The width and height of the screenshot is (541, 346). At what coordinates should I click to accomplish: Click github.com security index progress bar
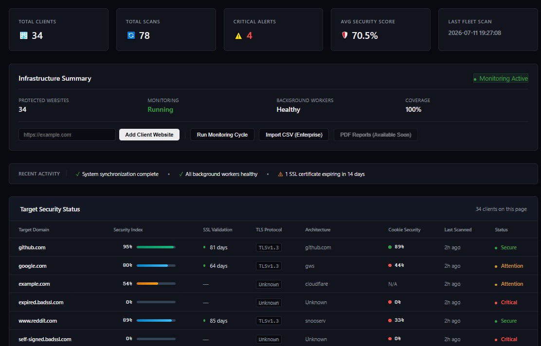[156, 247]
